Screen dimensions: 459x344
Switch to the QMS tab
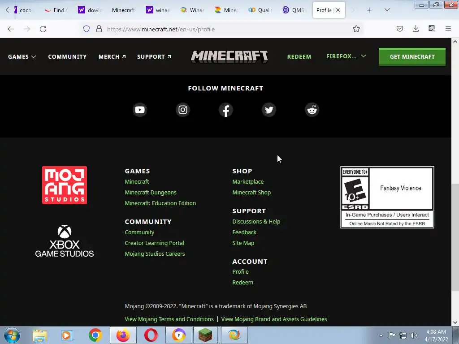(x=294, y=10)
